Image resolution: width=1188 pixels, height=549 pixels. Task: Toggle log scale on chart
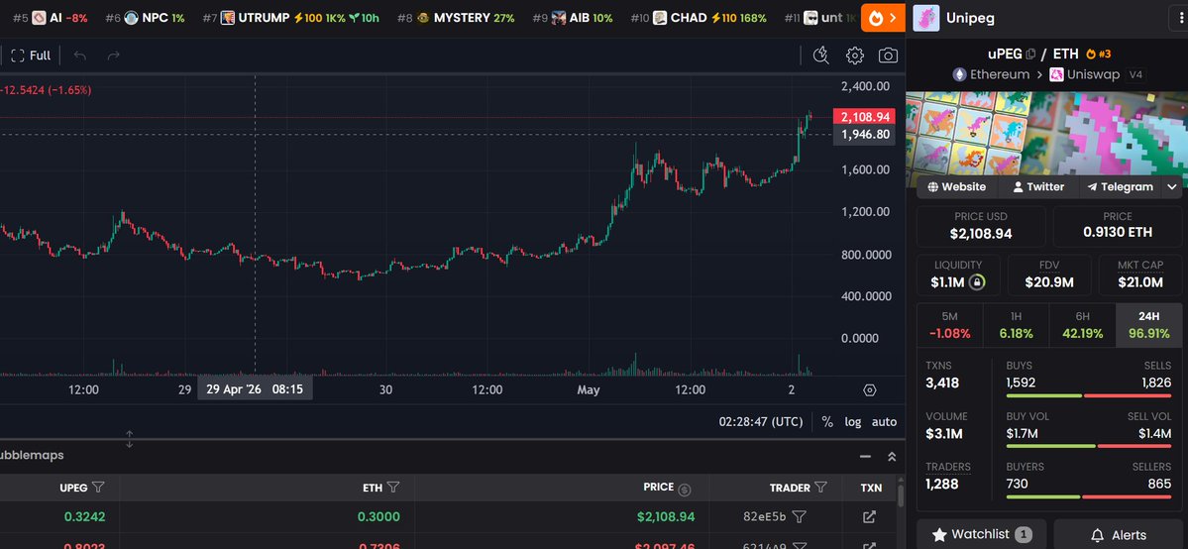tap(853, 421)
